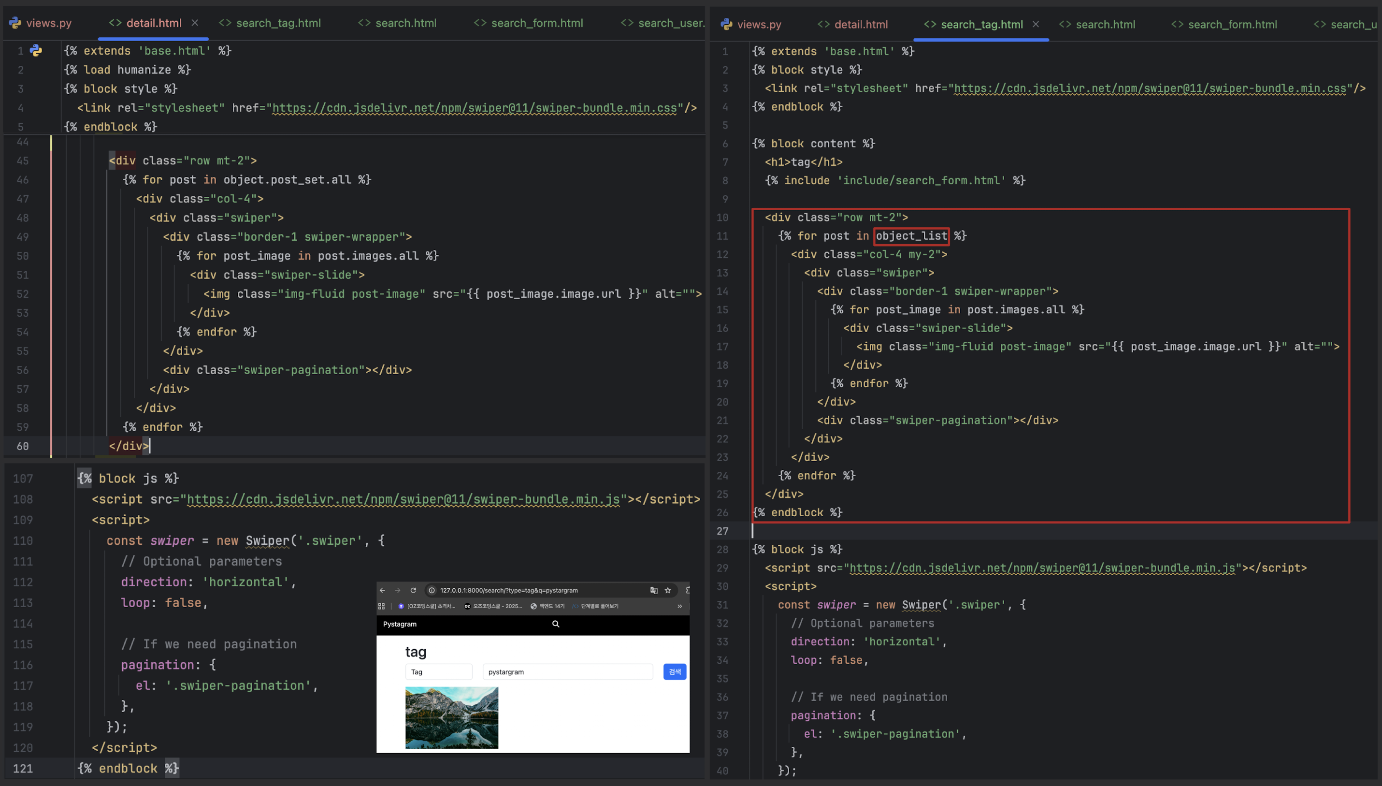Expand the hidden bookmarks overflow chevron

(x=679, y=606)
